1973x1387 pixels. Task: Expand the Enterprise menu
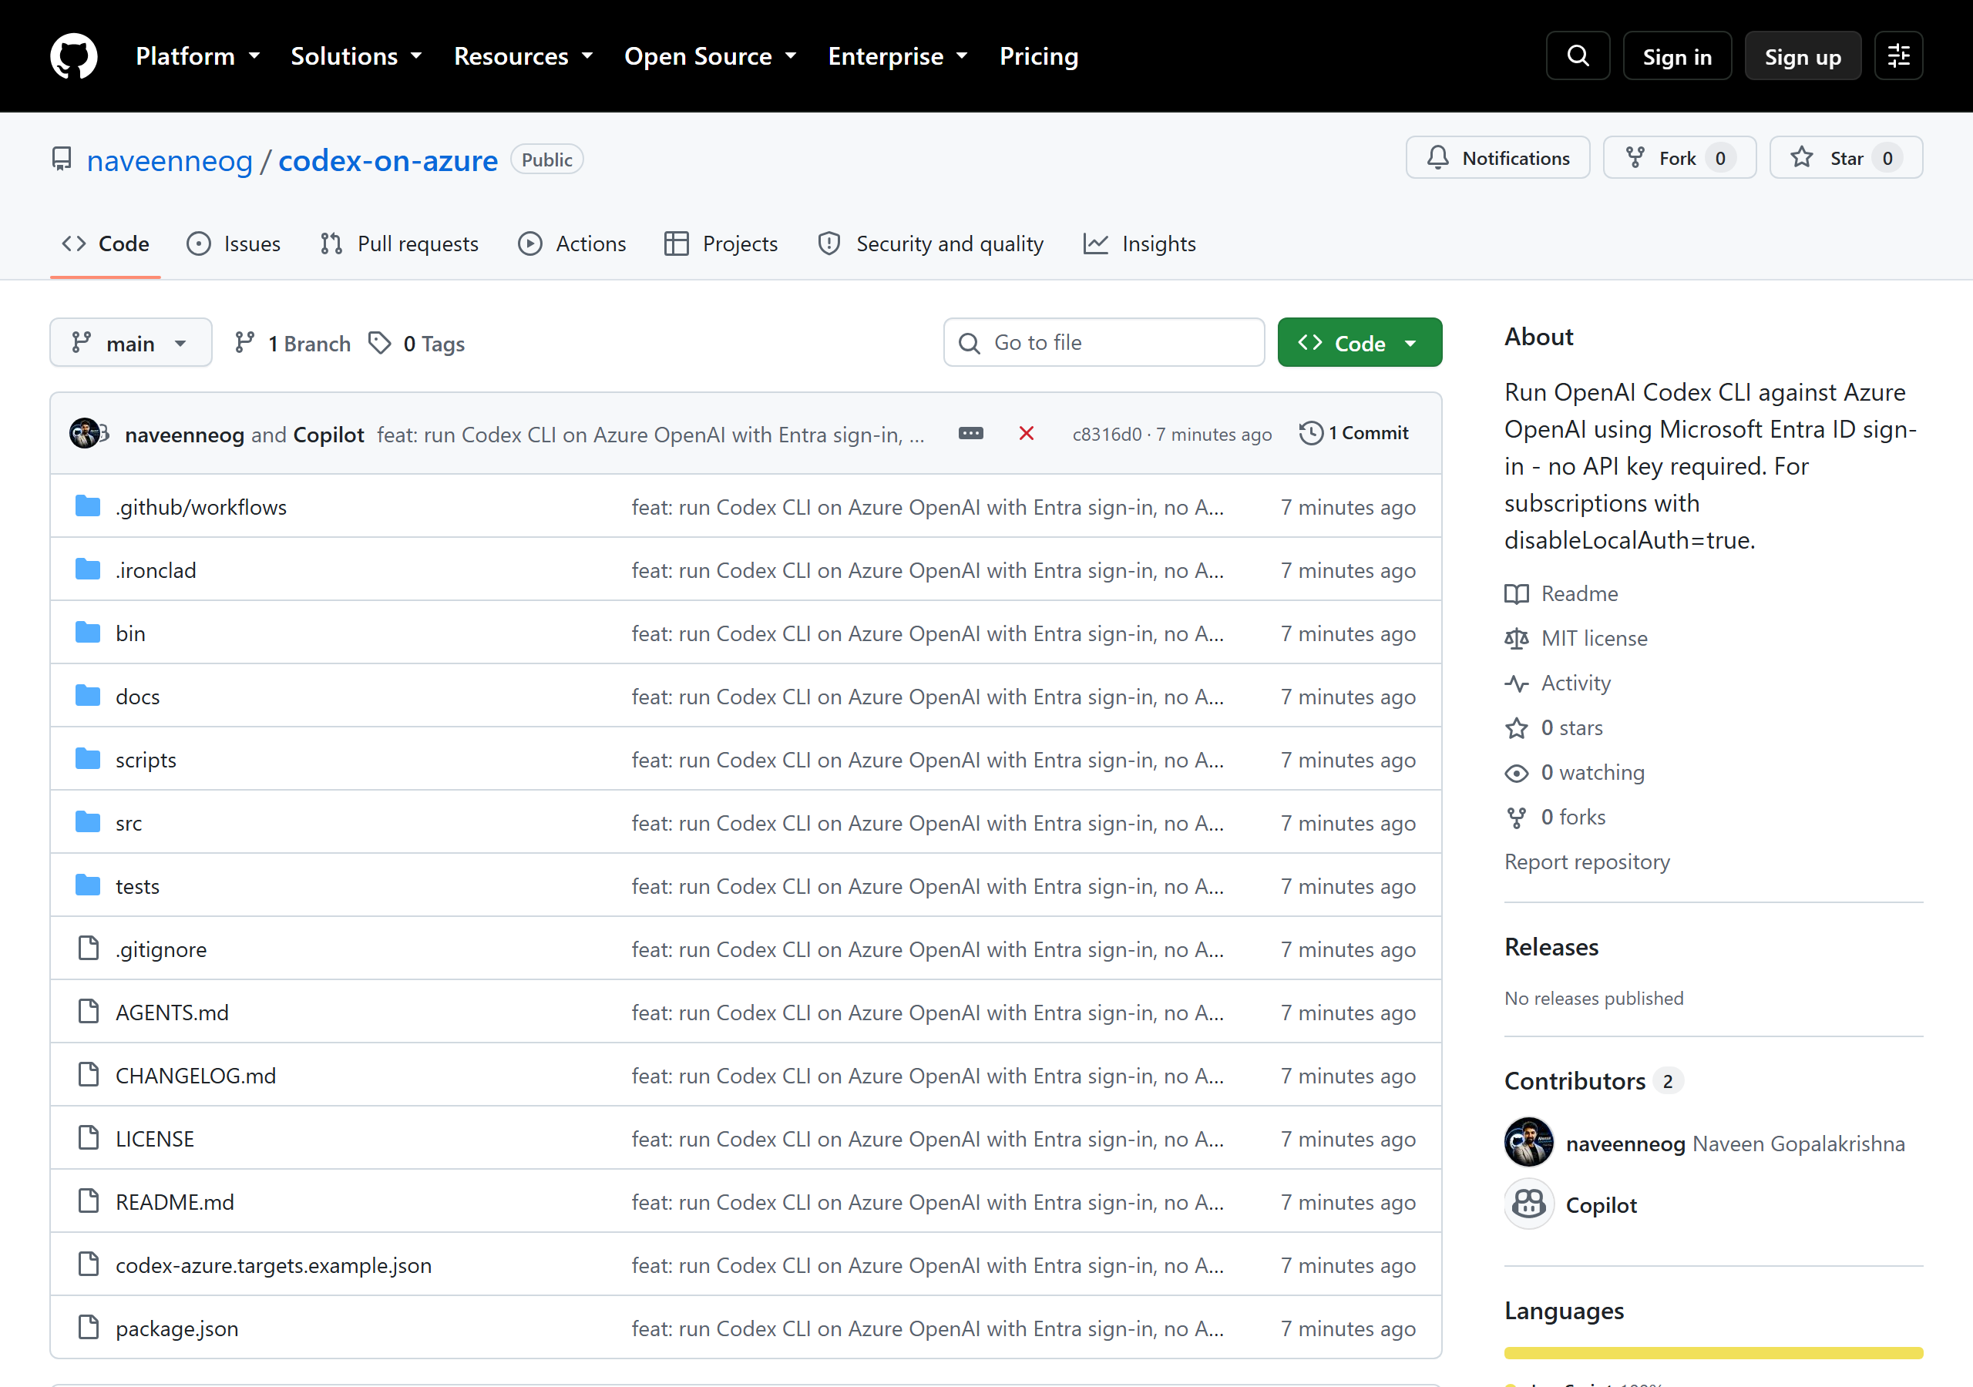coord(897,55)
